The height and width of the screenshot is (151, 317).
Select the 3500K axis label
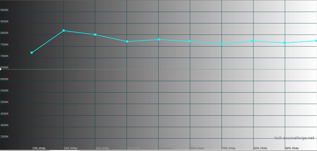(4, 137)
